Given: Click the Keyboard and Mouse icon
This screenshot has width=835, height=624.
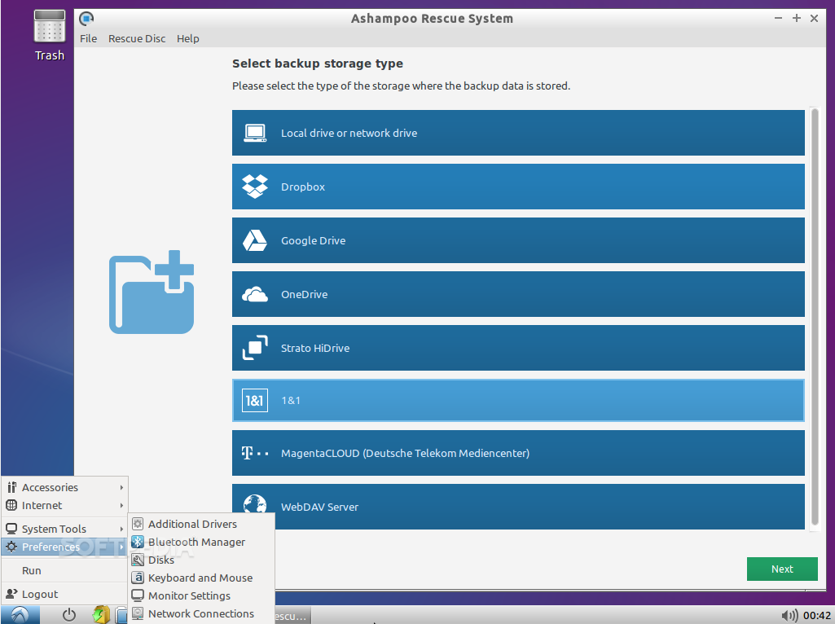Looking at the screenshot, I should coord(138,578).
